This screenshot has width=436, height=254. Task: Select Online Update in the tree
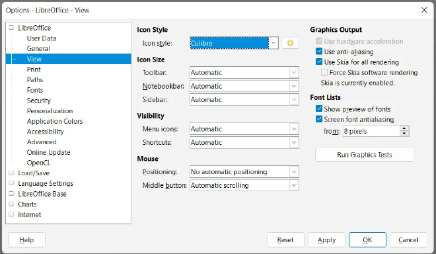point(49,152)
